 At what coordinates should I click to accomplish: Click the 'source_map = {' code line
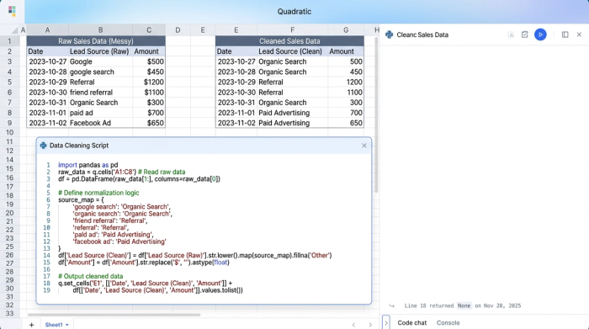tap(81, 199)
